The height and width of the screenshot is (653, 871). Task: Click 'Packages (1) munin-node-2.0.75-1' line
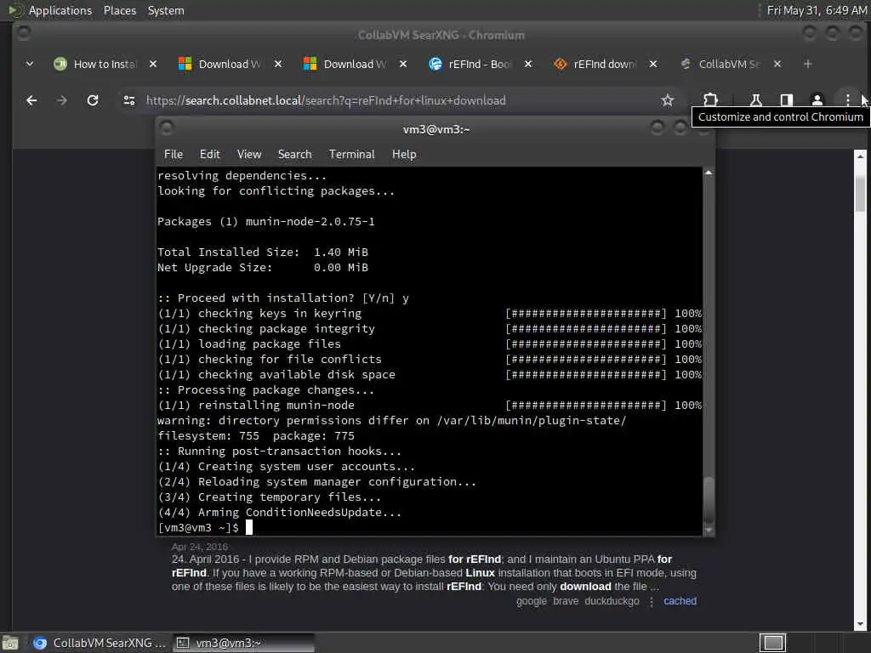click(266, 222)
